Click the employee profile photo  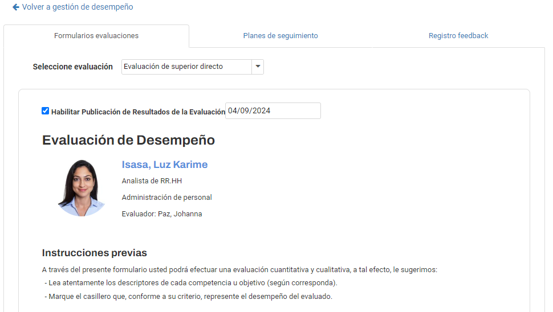coord(82,188)
